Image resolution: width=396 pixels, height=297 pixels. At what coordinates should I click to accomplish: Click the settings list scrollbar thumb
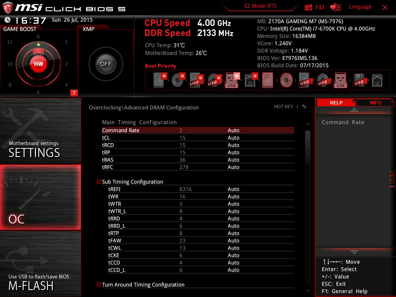(307, 147)
